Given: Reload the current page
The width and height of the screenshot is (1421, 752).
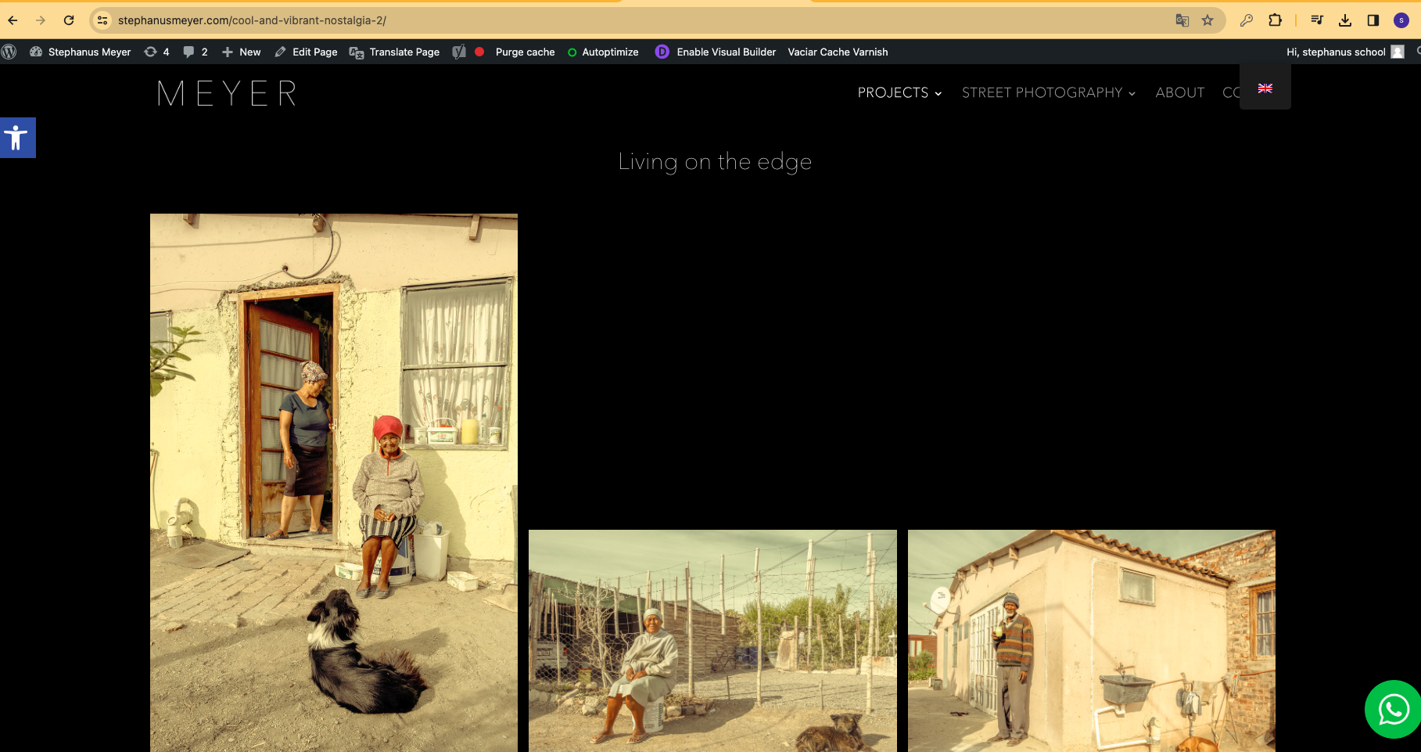Looking at the screenshot, I should pyautogui.click(x=69, y=20).
